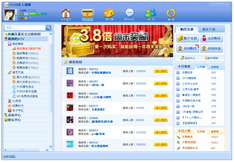Open the 活动中心 link under purchase buttons
The width and height of the screenshot is (234, 162).
188,58
